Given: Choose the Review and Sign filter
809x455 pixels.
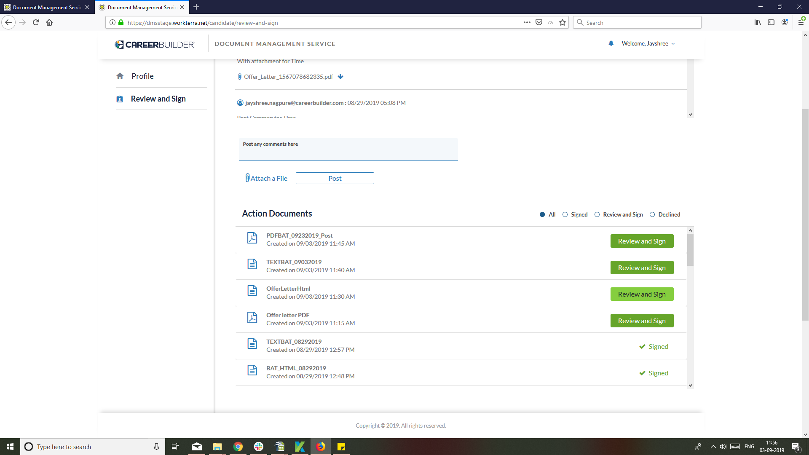Looking at the screenshot, I should [597, 214].
